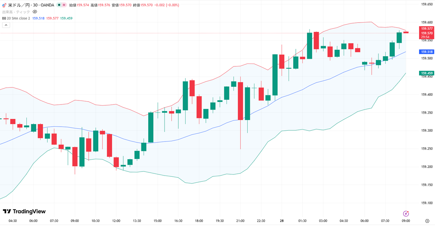Image resolution: width=435 pixels, height=226 pixels.
Task: Click the 01:30 time axis label
Action: 302,221
